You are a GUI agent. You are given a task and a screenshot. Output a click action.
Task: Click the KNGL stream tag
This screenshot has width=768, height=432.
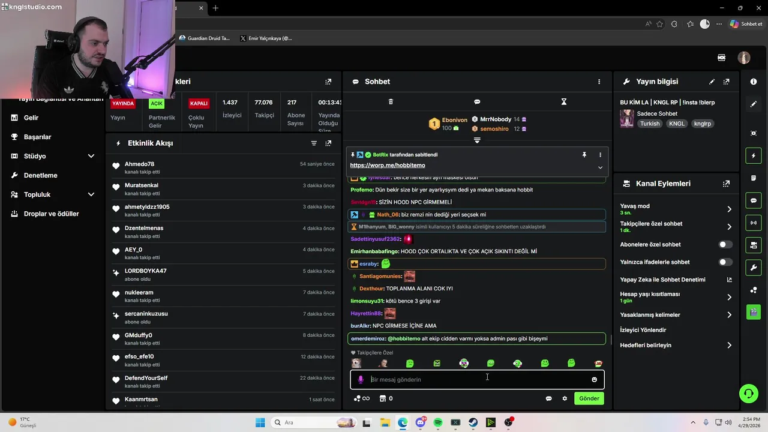click(677, 124)
